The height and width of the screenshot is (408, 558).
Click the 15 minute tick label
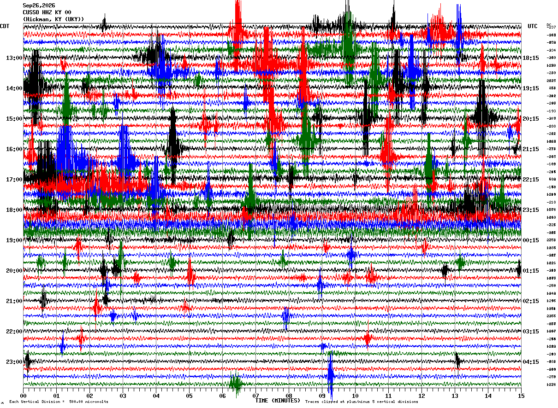click(521, 396)
